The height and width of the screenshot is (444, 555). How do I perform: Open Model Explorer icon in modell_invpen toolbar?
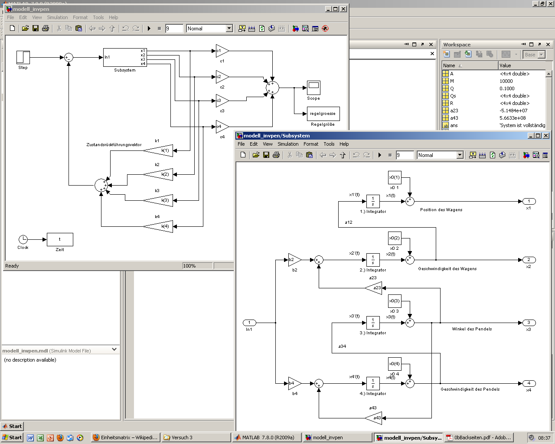[x=305, y=28]
